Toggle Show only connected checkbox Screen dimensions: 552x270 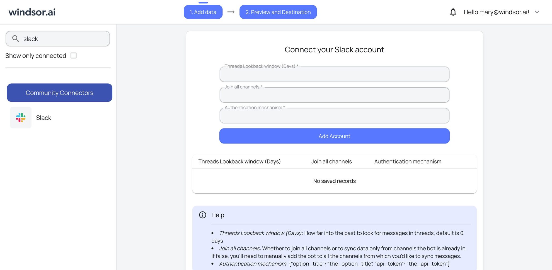point(74,56)
